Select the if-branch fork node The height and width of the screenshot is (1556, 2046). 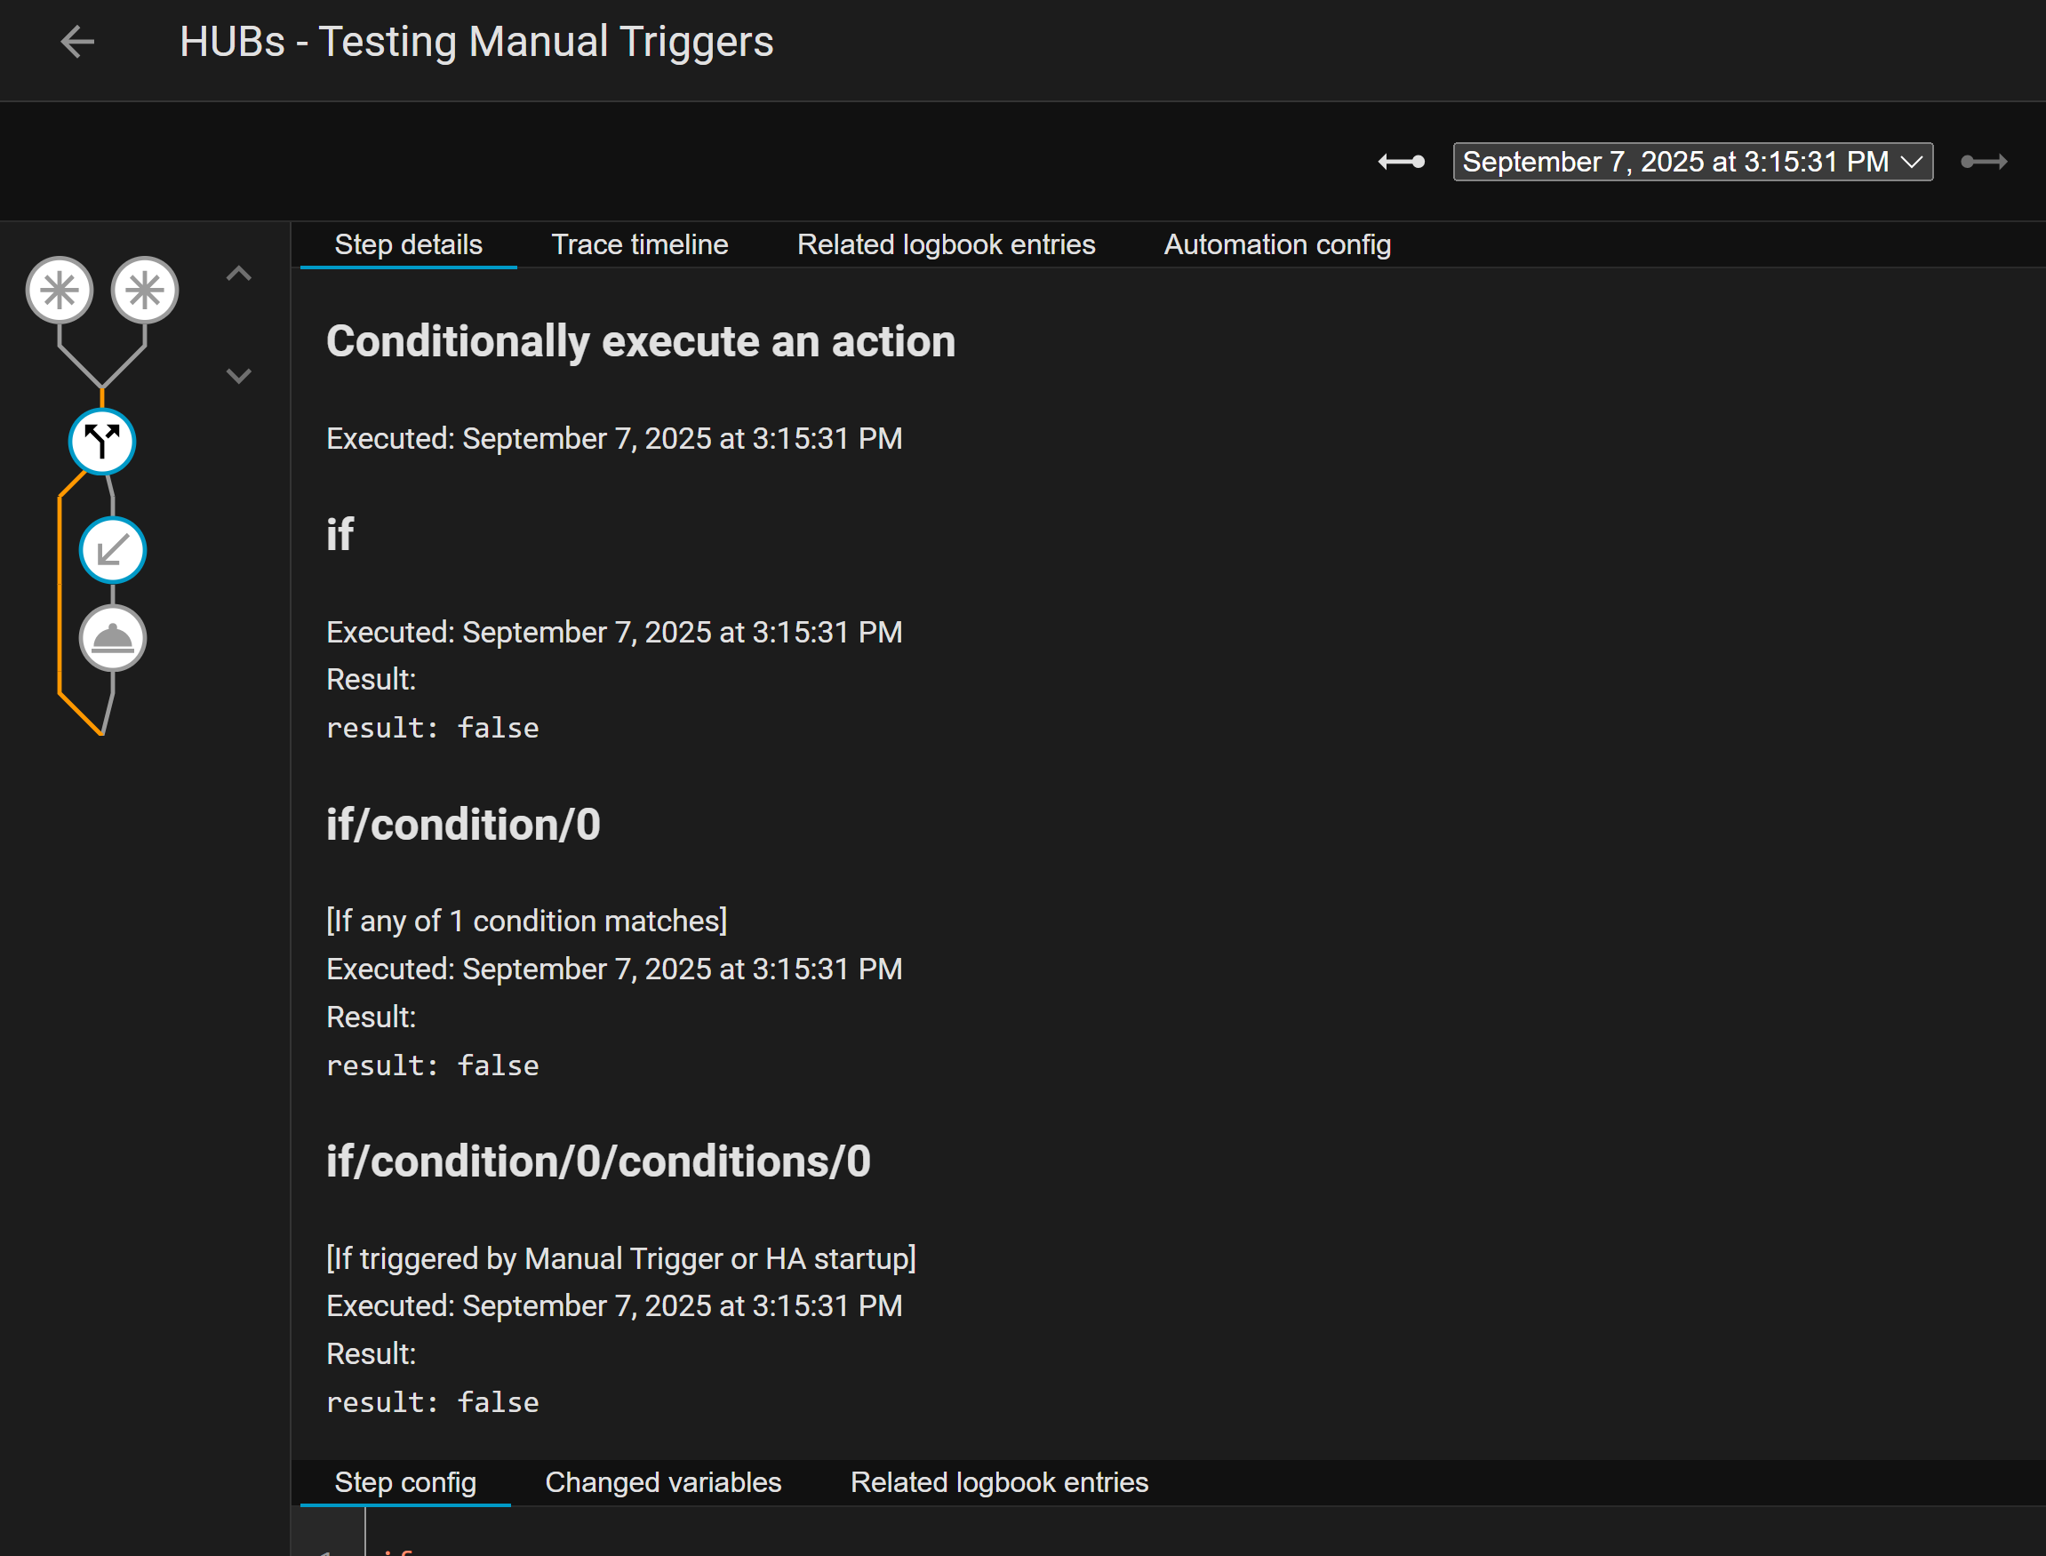(x=102, y=442)
